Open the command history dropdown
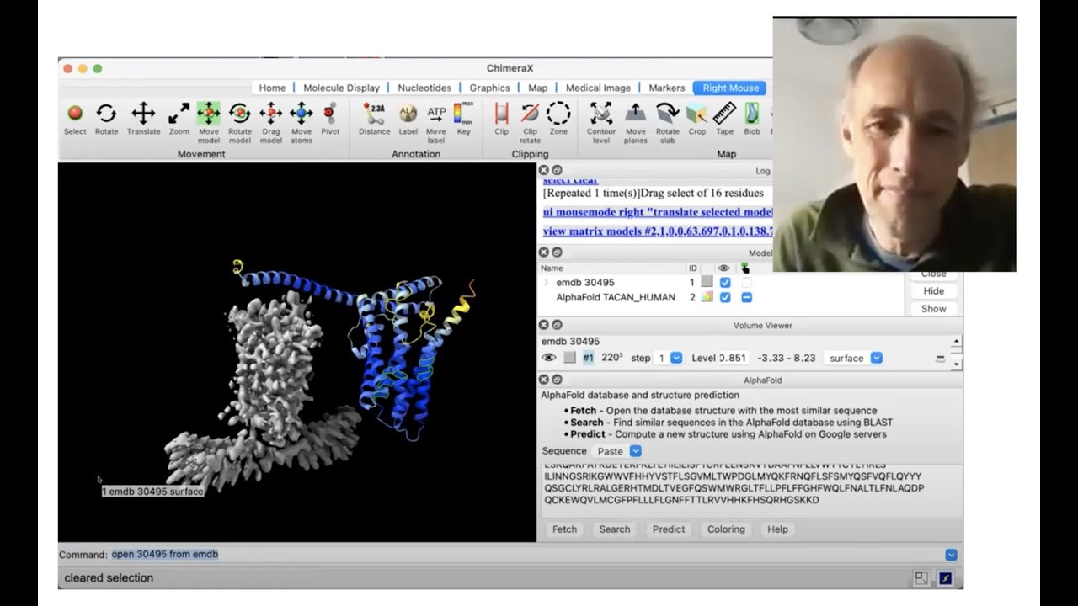 pos(951,555)
